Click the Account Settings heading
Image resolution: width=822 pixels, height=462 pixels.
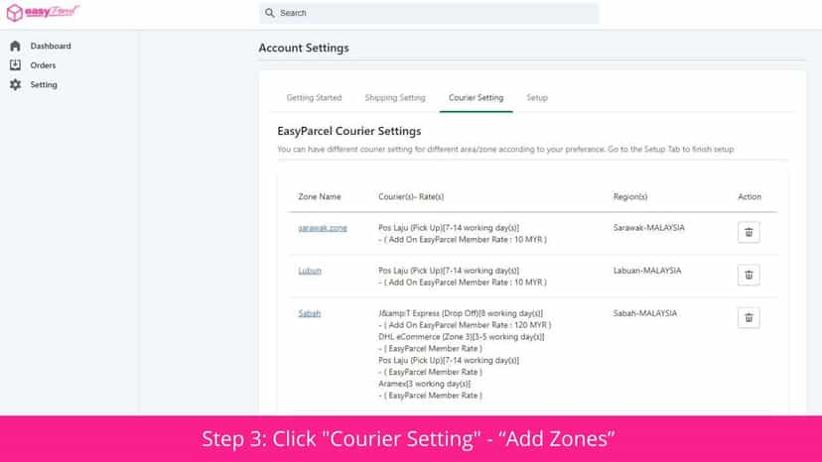[x=304, y=48]
